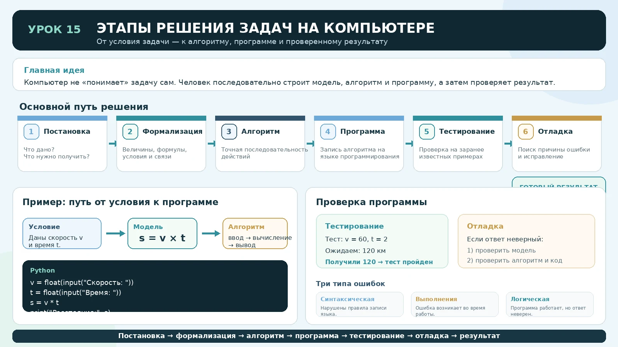This screenshot has height=347, width=618.
Task: Click the title 'ЭТАПЫ РЕШЕНИЯ ЗАДАЧ НА КОМПЬЮТЕРЕ'
Action: tap(265, 28)
